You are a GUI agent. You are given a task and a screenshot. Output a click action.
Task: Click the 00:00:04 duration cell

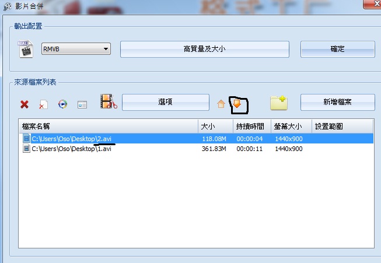click(250, 139)
